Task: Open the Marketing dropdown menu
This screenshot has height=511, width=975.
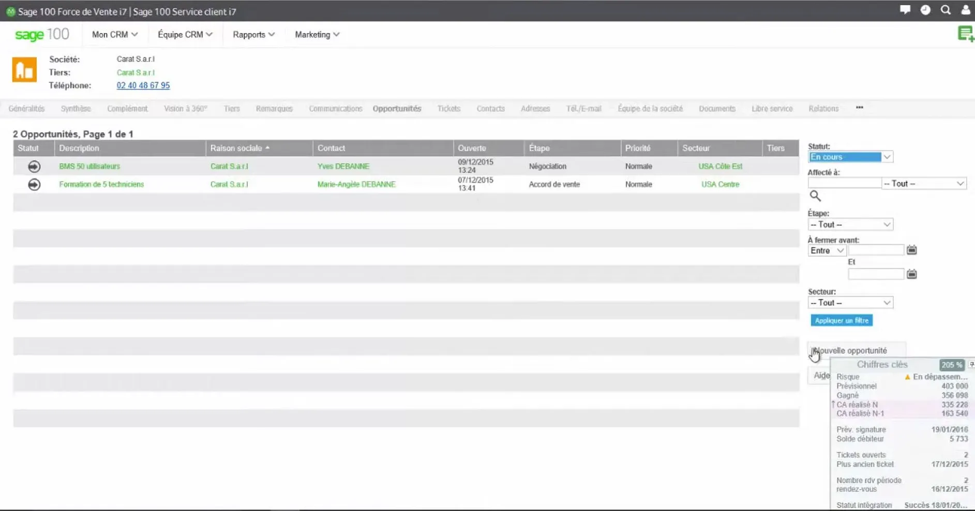Action: [317, 35]
